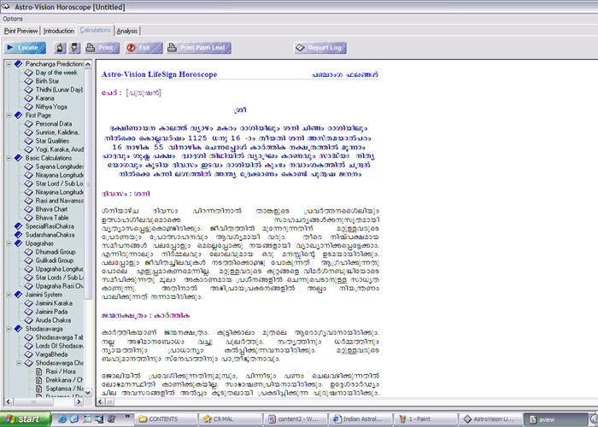Click the second quick launch icon after Internet Explorer
The width and height of the screenshot is (598, 427).
click(87, 419)
